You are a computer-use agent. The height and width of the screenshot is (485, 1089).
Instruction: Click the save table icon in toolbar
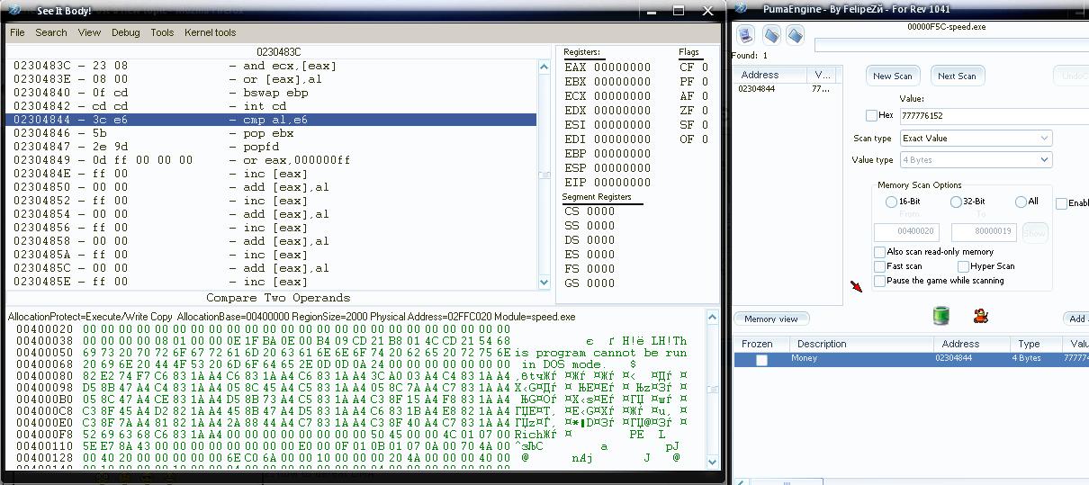click(x=795, y=35)
